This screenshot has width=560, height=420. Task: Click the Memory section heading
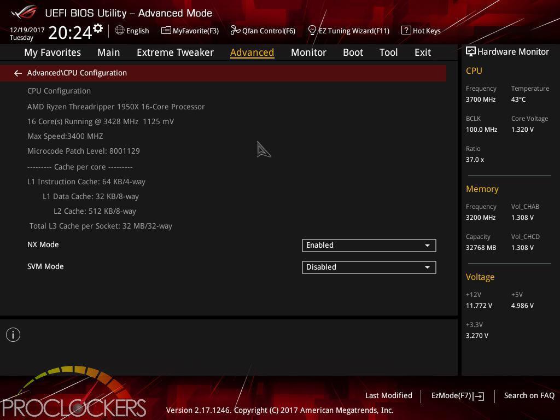[482, 189]
